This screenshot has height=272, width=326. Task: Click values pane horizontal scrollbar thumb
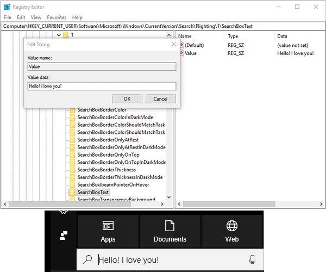(229, 204)
